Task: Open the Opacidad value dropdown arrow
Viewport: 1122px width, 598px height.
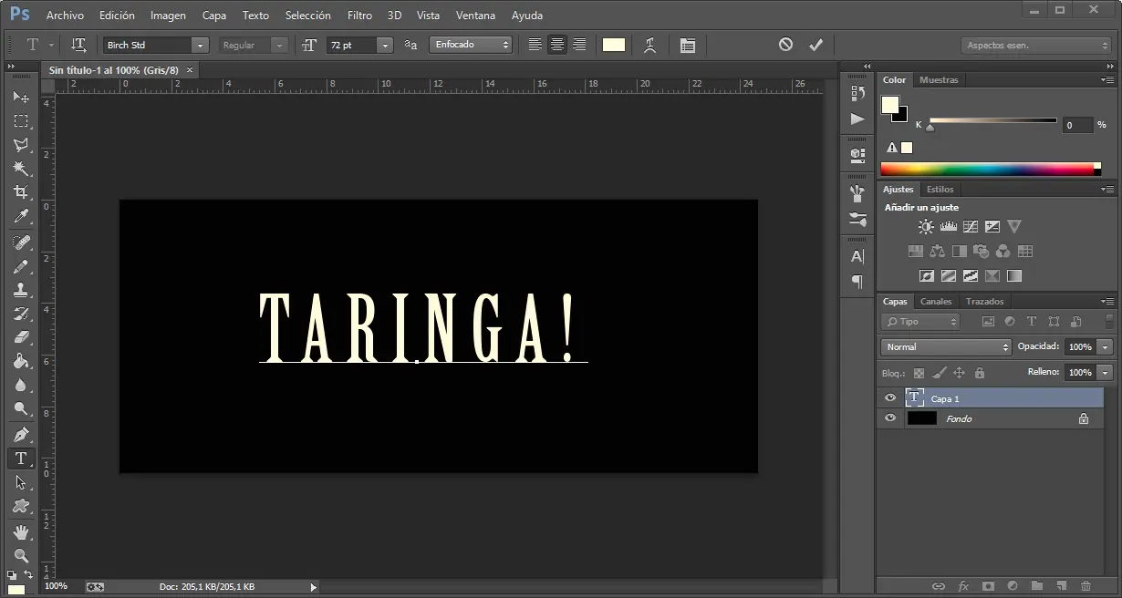Action: click(1106, 346)
